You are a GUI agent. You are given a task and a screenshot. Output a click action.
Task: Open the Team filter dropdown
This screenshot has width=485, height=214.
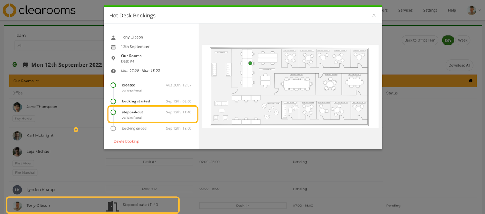pyautogui.click(x=59, y=45)
